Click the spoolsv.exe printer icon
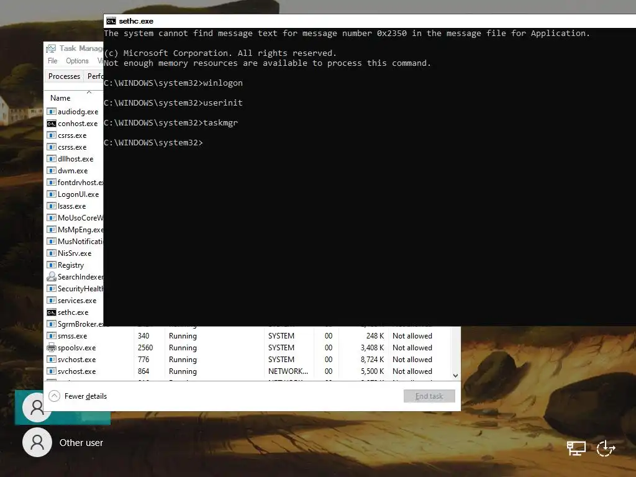This screenshot has width=636, height=477. pyautogui.click(x=52, y=347)
